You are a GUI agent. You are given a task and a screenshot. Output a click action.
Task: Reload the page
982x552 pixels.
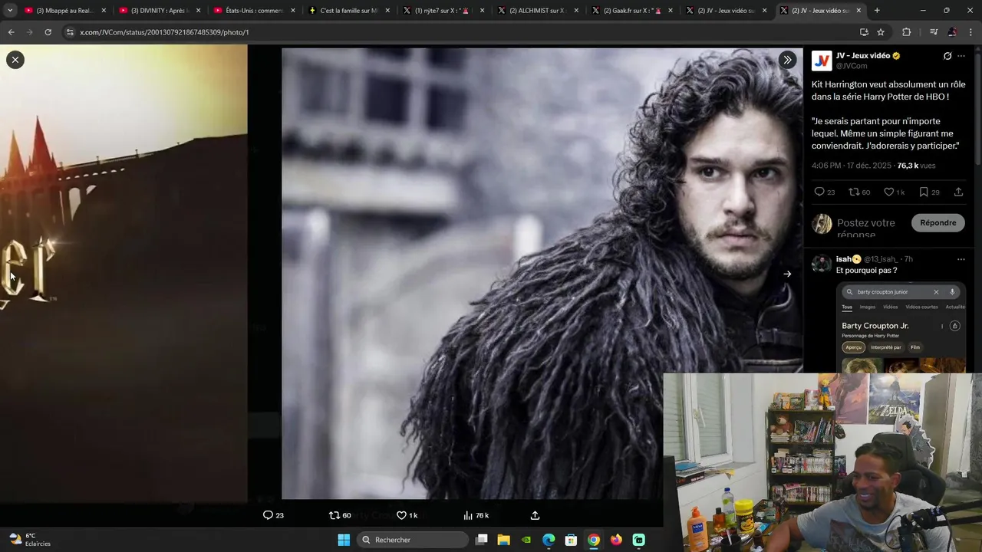48,32
